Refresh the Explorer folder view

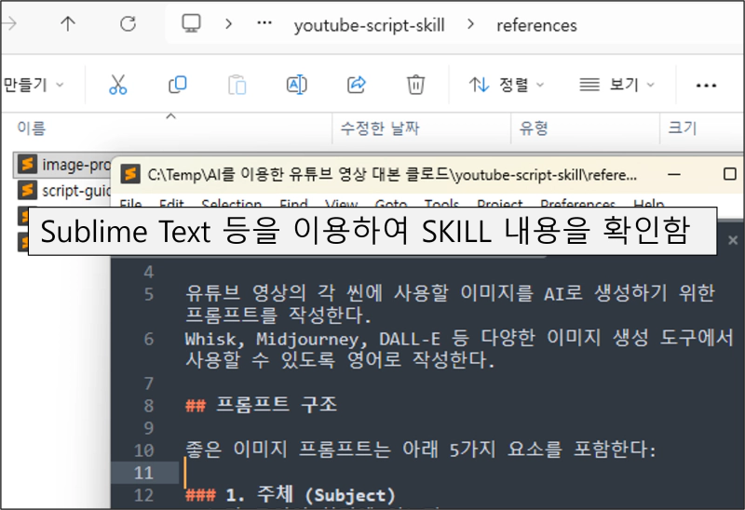(x=129, y=24)
